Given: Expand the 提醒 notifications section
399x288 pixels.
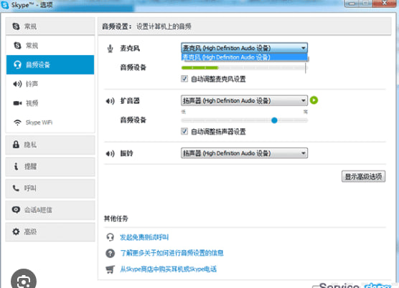Looking at the screenshot, I should click(x=50, y=167).
